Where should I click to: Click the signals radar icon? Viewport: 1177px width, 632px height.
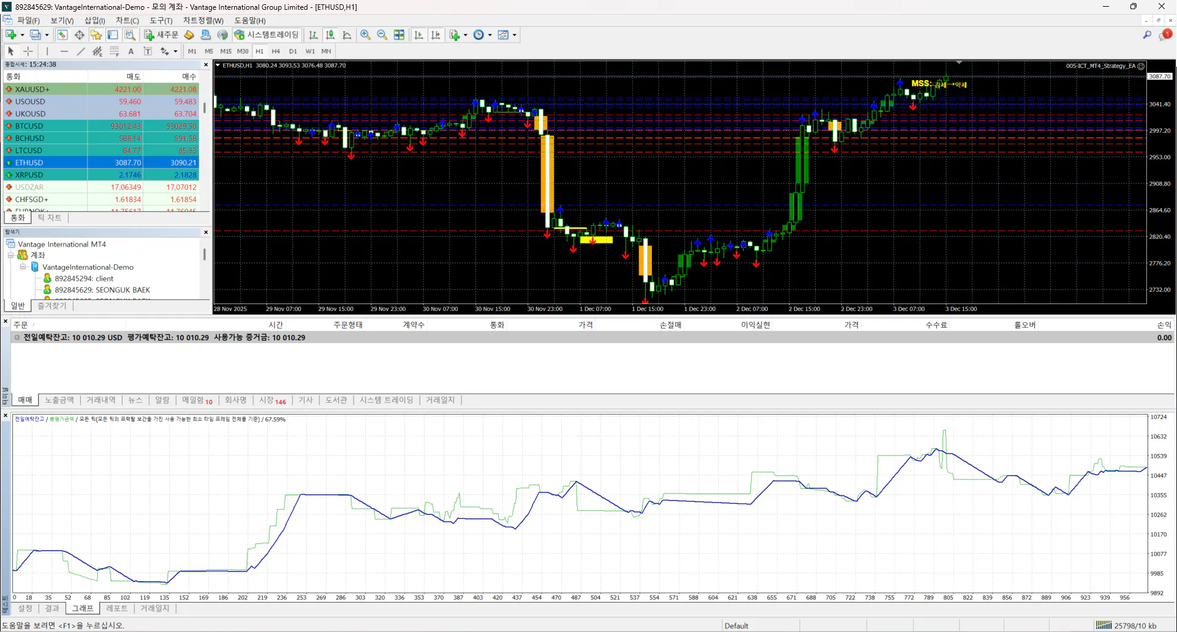[x=222, y=35]
